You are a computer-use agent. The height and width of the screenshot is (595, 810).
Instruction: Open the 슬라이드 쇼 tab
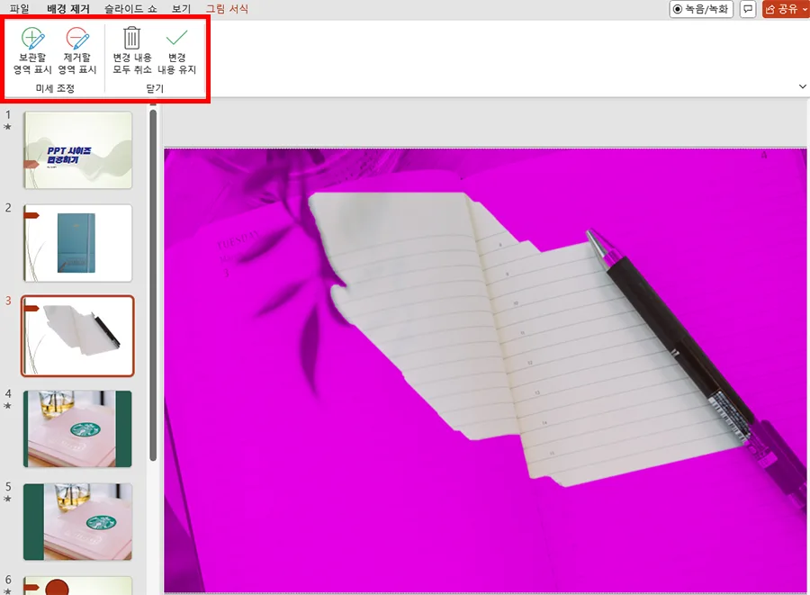(130, 9)
